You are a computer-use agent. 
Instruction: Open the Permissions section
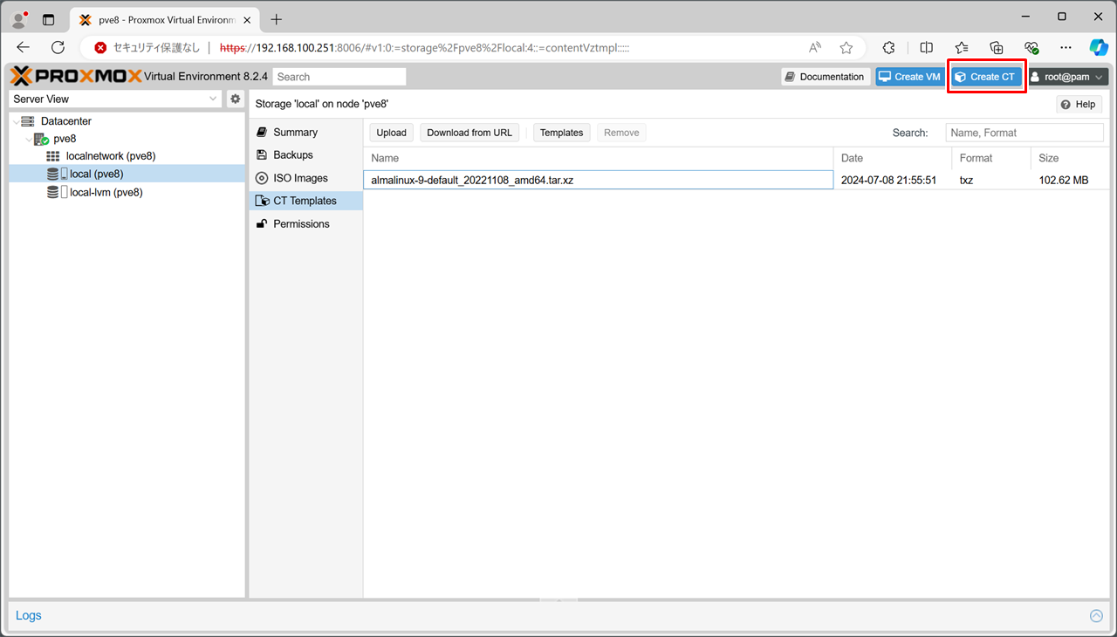[301, 224]
